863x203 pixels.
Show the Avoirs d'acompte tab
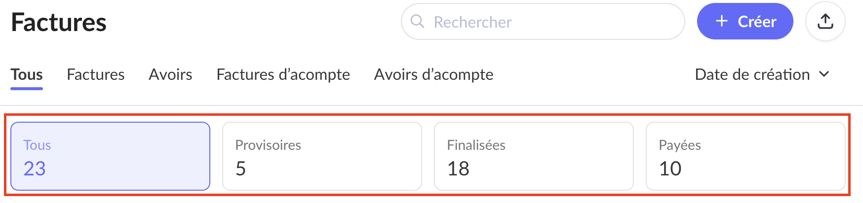click(433, 74)
